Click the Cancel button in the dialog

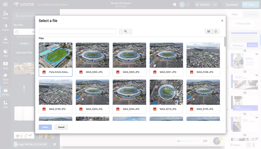(61, 127)
